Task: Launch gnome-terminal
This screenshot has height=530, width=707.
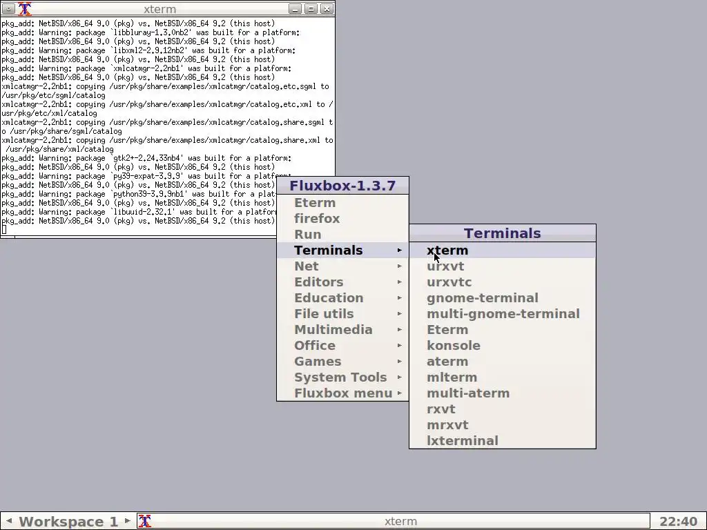Action: click(503, 298)
